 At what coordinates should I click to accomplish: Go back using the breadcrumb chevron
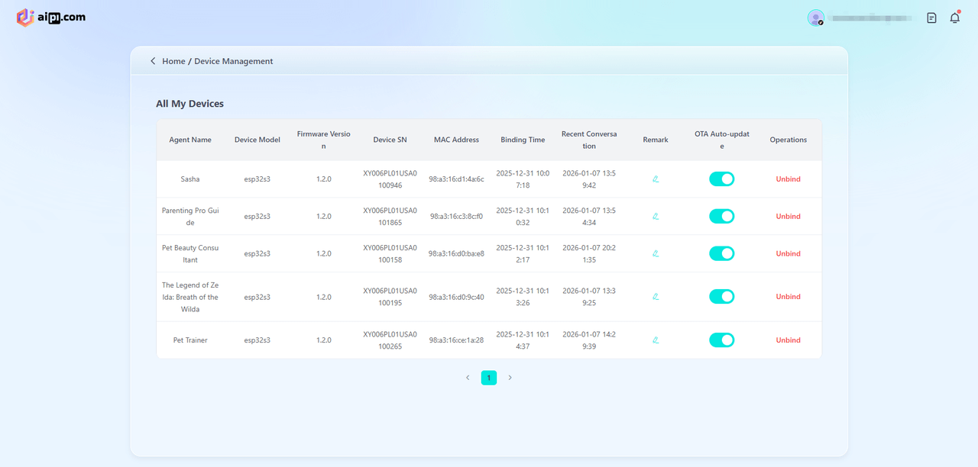(153, 61)
